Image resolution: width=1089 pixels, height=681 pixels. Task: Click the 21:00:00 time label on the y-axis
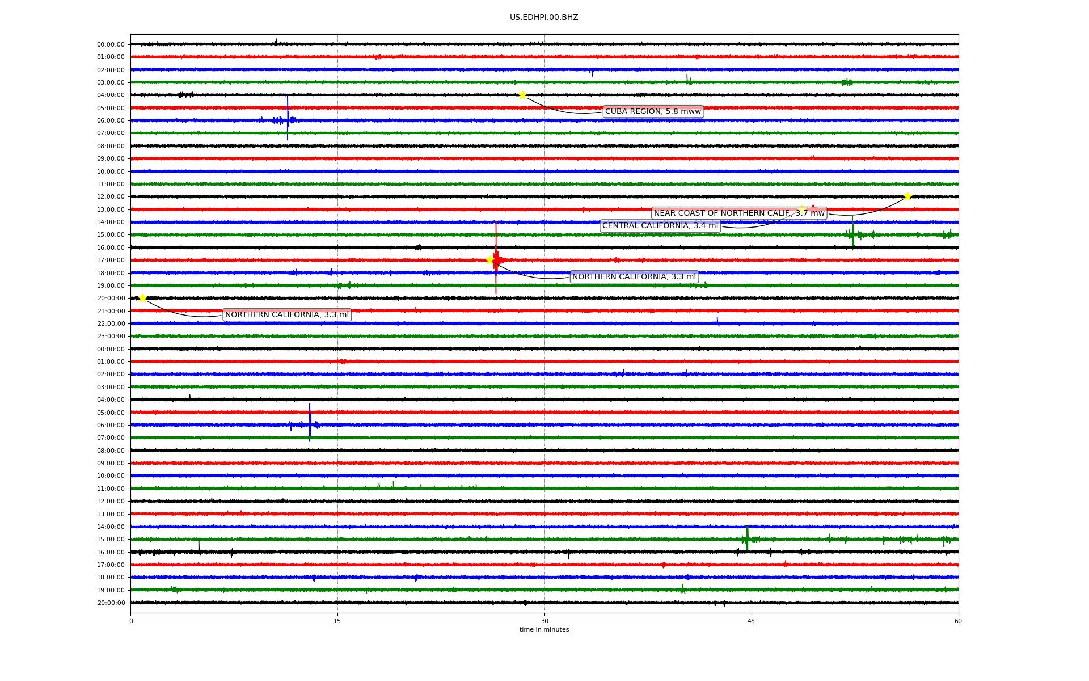(x=111, y=311)
